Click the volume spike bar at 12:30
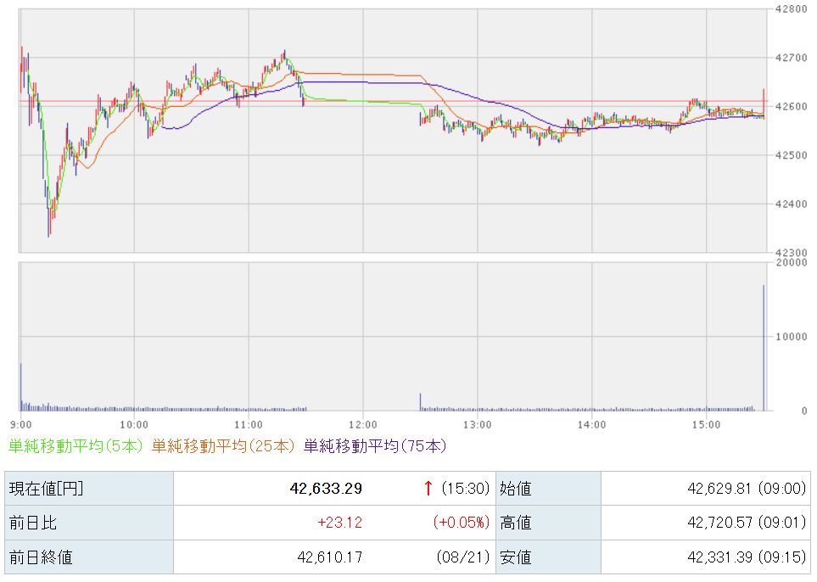Image resolution: width=817 pixels, height=582 pixels. 421,402
